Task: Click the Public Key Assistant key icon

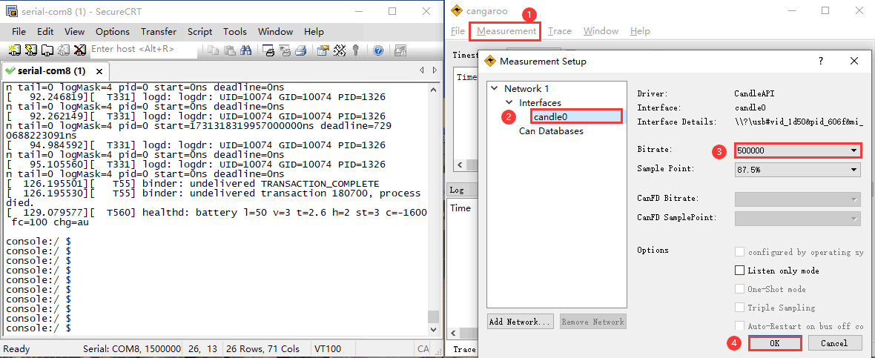Action: tap(356, 50)
